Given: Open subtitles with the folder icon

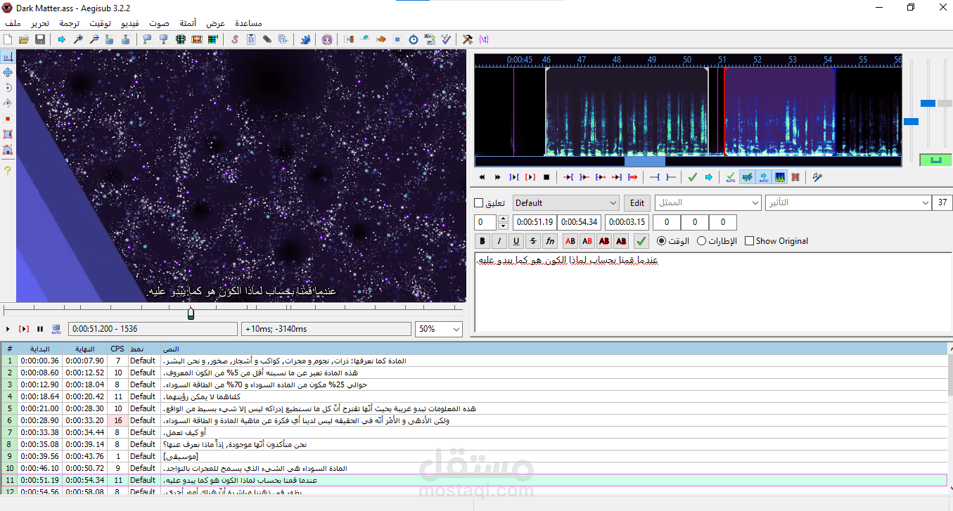Looking at the screenshot, I should tap(24, 39).
